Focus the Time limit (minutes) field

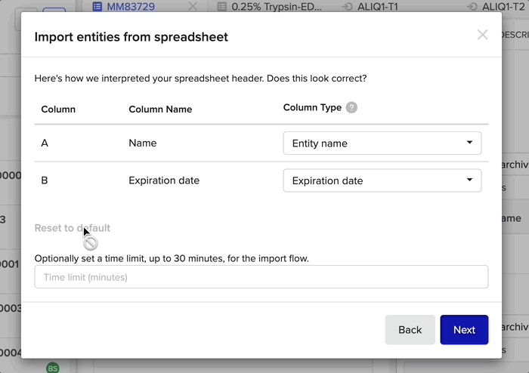click(x=261, y=277)
